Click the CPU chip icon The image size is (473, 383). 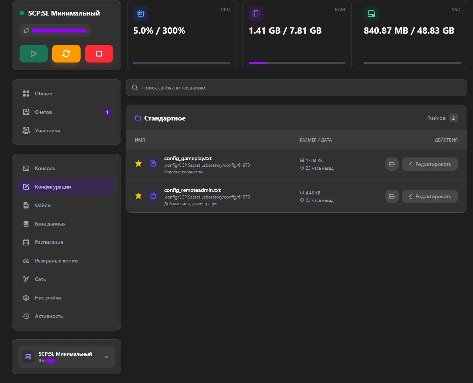point(141,14)
